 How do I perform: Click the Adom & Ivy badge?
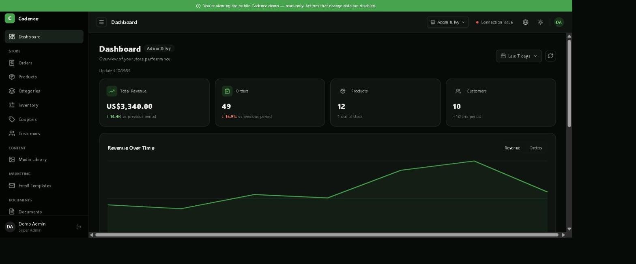tap(159, 48)
